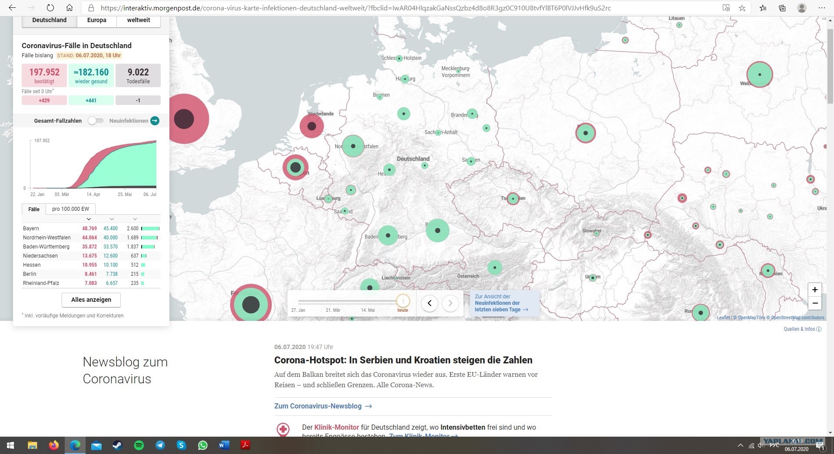Expand the Quellen & Infos section
This screenshot has height=454, width=834.
(x=802, y=329)
